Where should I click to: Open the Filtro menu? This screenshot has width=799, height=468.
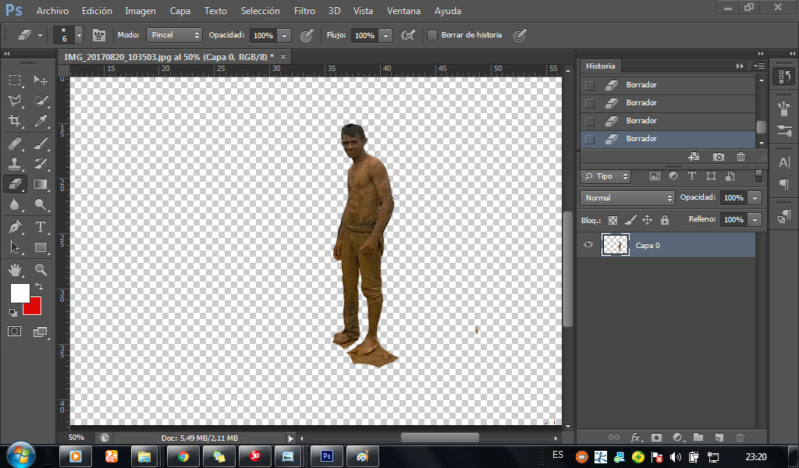304,11
